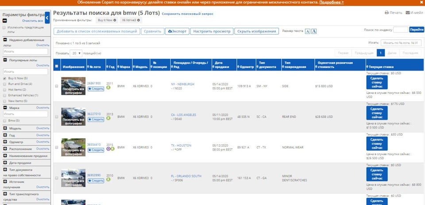425x205 pixels.
Task: Collapse the Популярные лоты filter section
Action: tap(5, 60)
